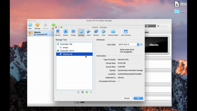Click the Virtual Size 15.00 GB value

click(122, 63)
